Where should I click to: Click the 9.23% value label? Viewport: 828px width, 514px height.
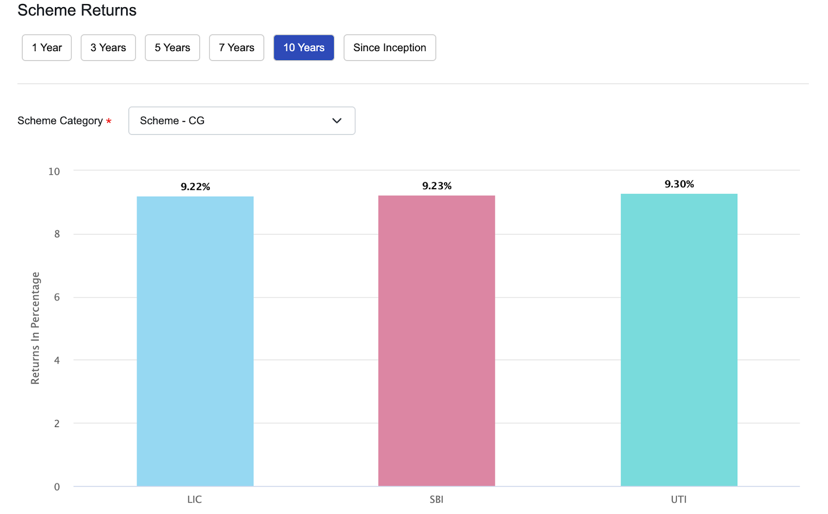pyautogui.click(x=437, y=186)
